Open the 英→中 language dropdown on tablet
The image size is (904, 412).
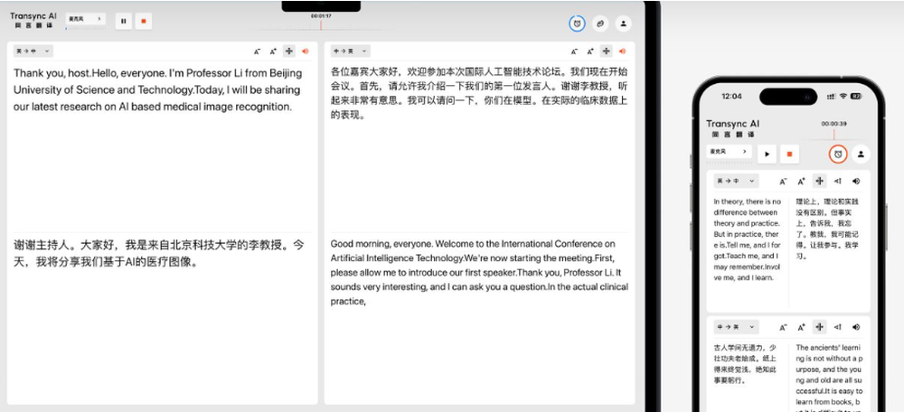[x=33, y=51]
